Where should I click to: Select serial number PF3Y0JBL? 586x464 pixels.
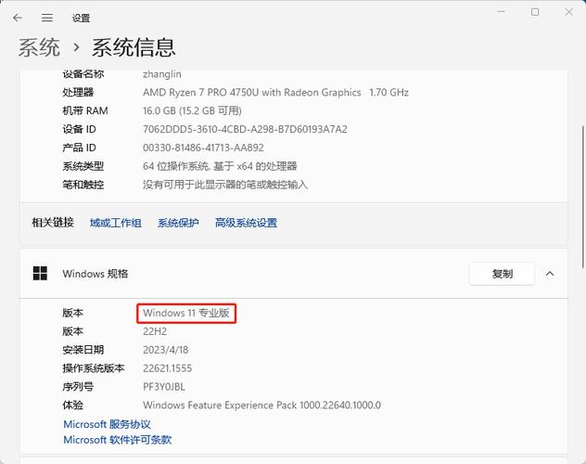click(164, 387)
